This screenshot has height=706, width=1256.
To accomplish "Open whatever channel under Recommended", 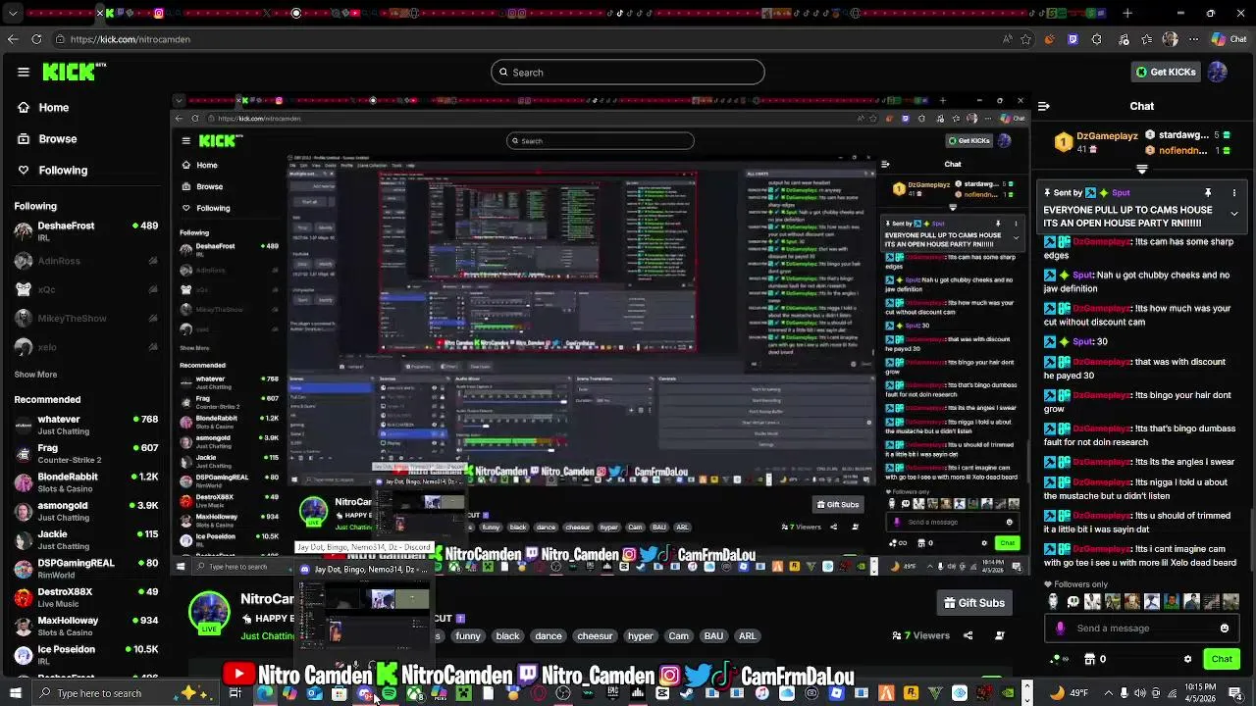I will 86,425.
